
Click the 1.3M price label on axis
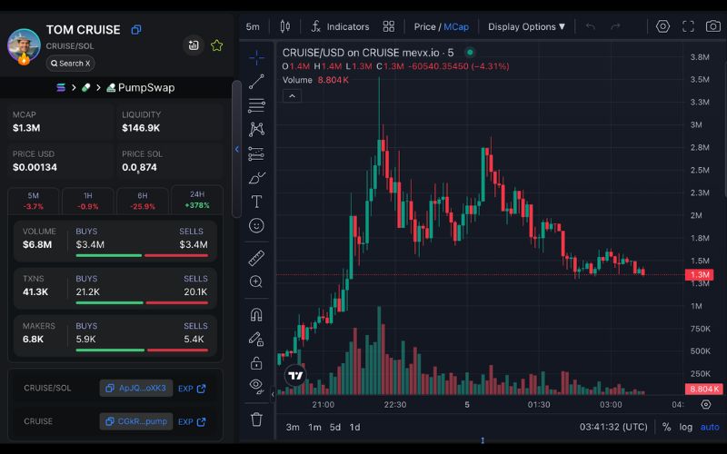[699, 275]
